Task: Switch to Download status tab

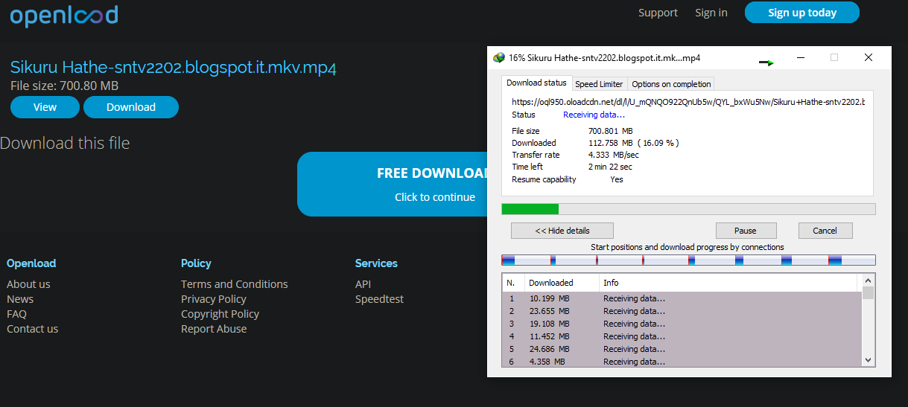Action: pyautogui.click(x=536, y=83)
